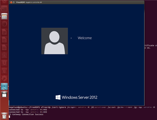Open LibreOffice Calc spreadsheet launcher icon
The image size is (157, 120).
click(4, 40)
